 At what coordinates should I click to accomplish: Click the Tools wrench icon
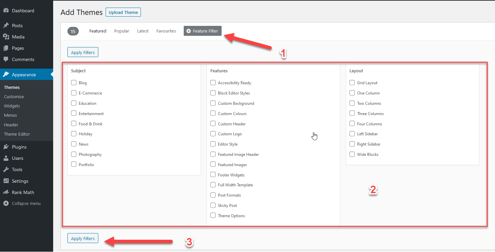click(x=6, y=169)
